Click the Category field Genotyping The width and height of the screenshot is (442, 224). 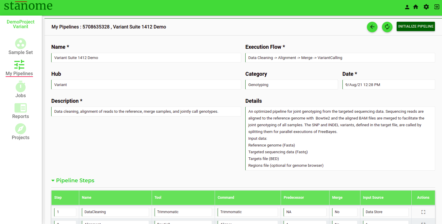tap(292, 85)
